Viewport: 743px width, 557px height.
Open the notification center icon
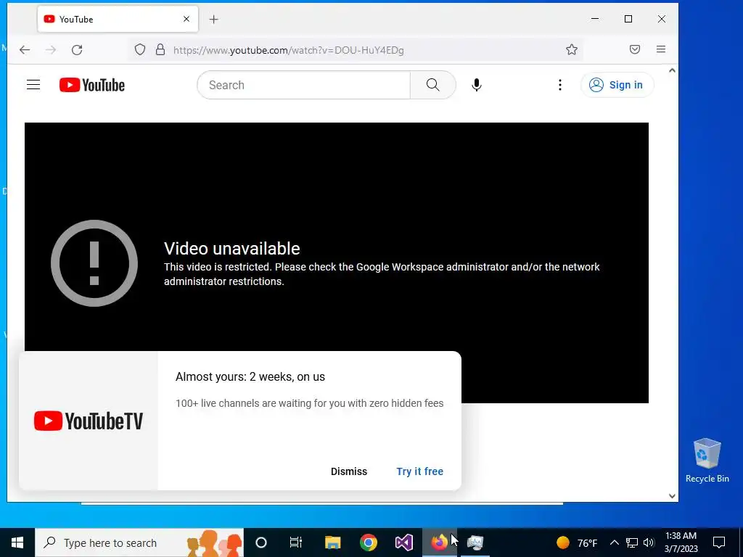point(719,542)
